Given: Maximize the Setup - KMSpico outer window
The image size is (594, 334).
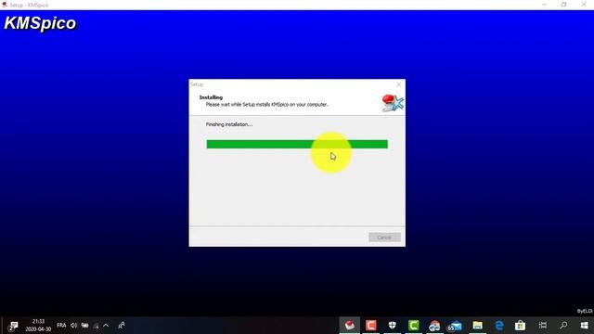Looking at the screenshot, I should (x=564, y=5).
